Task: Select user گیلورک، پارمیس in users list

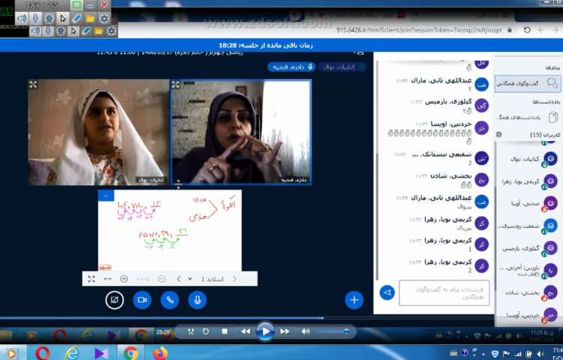Action: (528, 248)
